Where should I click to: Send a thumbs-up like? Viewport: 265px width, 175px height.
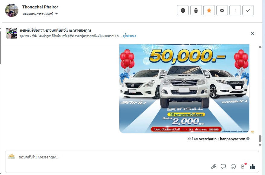(x=253, y=167)
